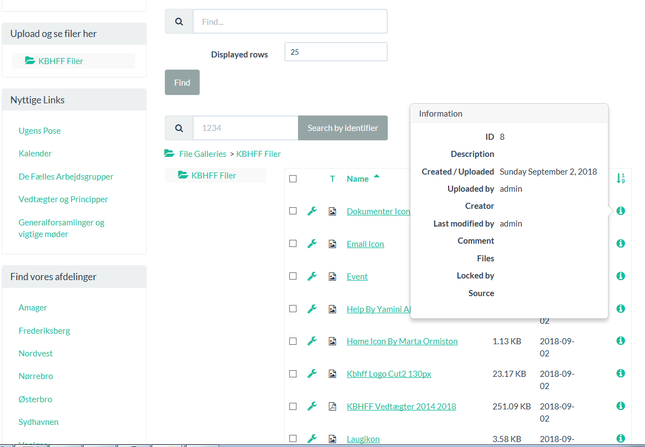Check the Email Icon file checkbox
This screenshot has height=447, width=645.
tap(293, 244)
